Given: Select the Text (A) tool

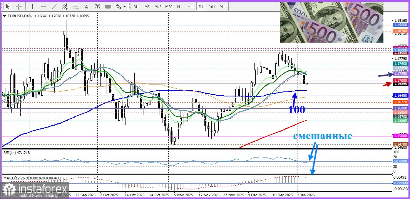Looking at the screenshot, I should [87, 7].
